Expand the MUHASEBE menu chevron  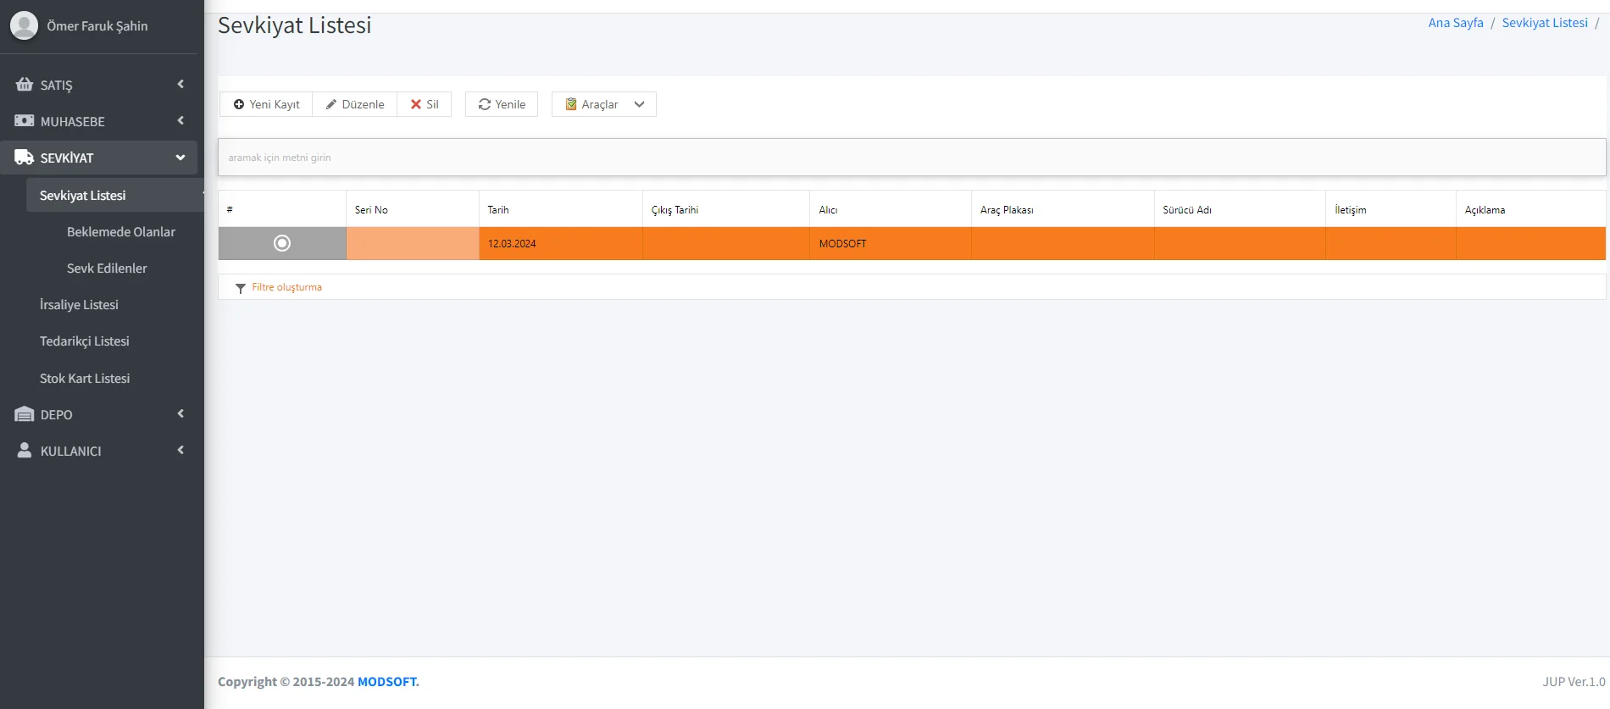pyautogui.click(x=180, y=120)
